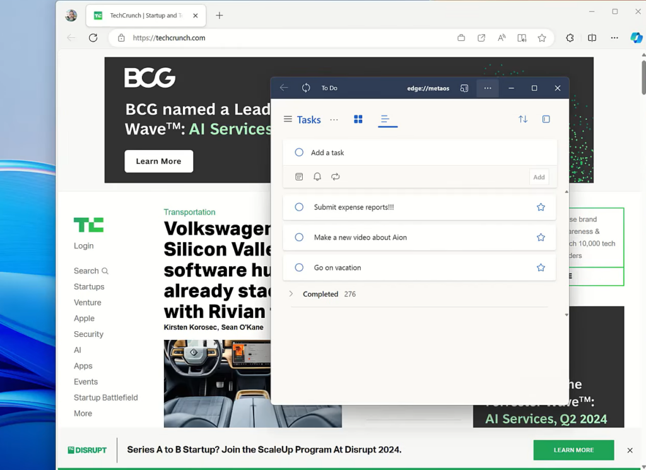The height and width of the screenshot is (470, 646).
Task: Open author Kirsten Korosec's page
Action: [x=190, y=327]
